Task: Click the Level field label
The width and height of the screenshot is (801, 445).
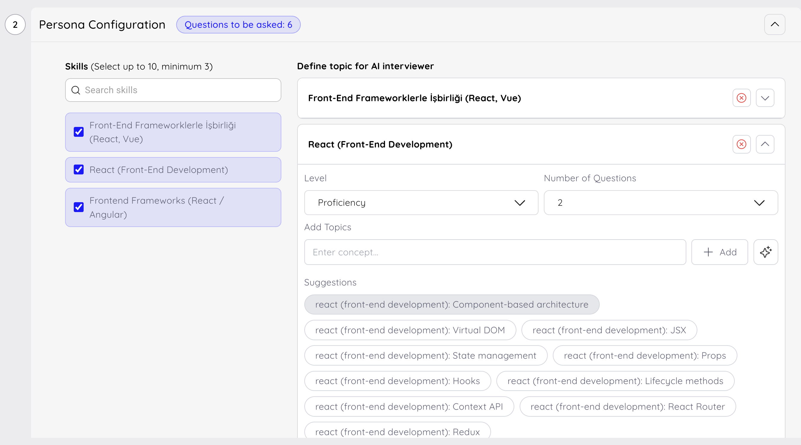Action: pos(315,178)
